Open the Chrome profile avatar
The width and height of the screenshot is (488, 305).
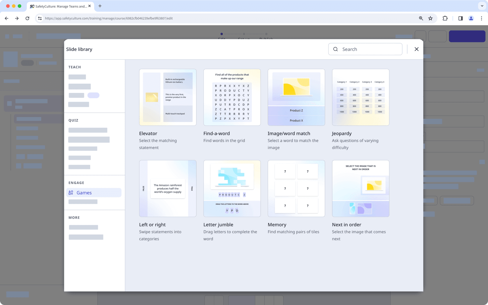point(471,18)
